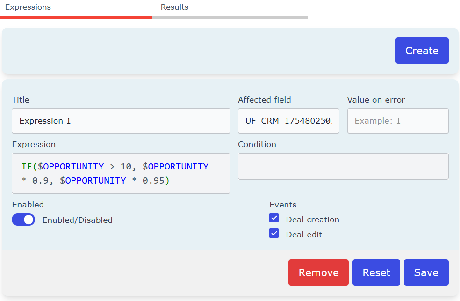Click inside the IF expression editor
Image resolution: width=460 pixels, height=301 pixels.
point(121,173)
